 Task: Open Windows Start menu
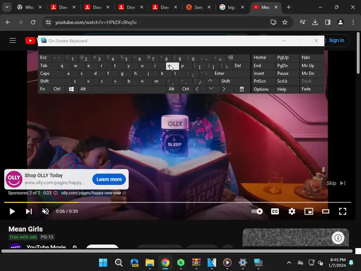click(103, 263)
